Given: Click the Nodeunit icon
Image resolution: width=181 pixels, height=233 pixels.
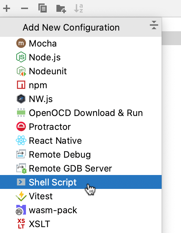Looking at the screenshot, I should (21, 71).
